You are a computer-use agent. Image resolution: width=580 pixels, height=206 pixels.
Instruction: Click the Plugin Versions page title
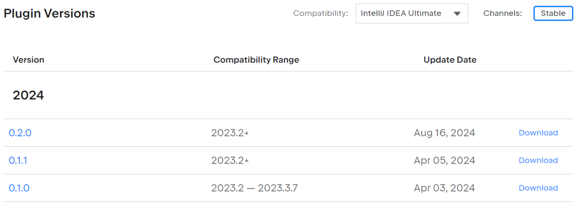point(49,14)
